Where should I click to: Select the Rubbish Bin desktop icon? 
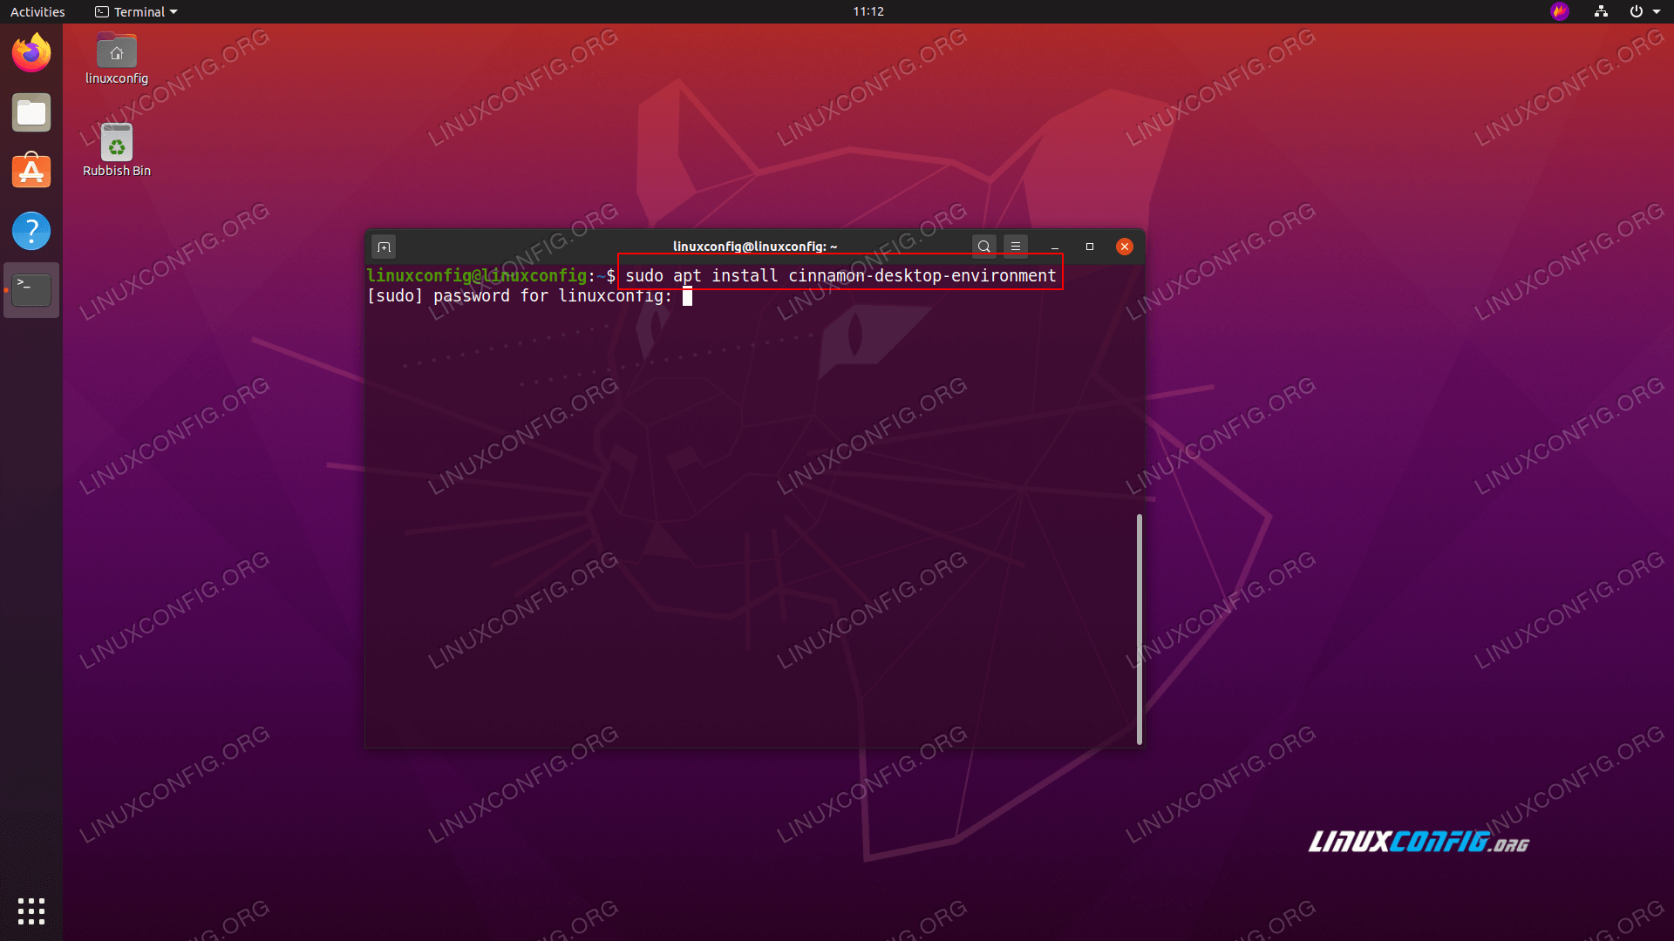pos(117,151)
